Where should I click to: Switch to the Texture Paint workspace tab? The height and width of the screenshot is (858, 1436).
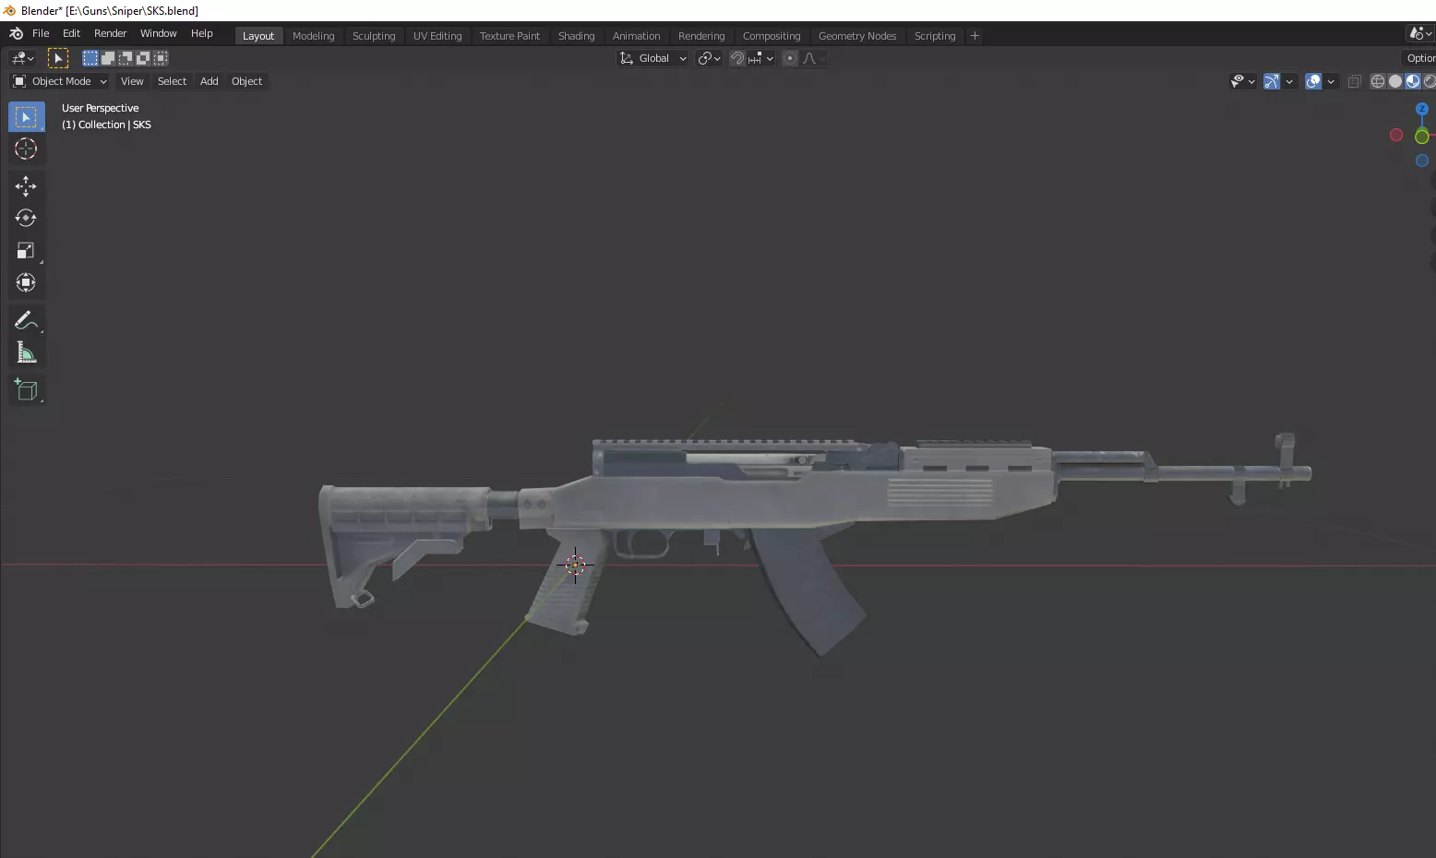pos(509,36)
